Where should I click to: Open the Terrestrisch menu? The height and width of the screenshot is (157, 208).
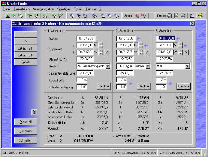tap(22, 9)
